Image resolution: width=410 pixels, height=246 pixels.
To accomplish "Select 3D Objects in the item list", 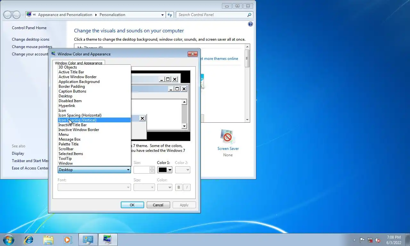I will point(94,67).
